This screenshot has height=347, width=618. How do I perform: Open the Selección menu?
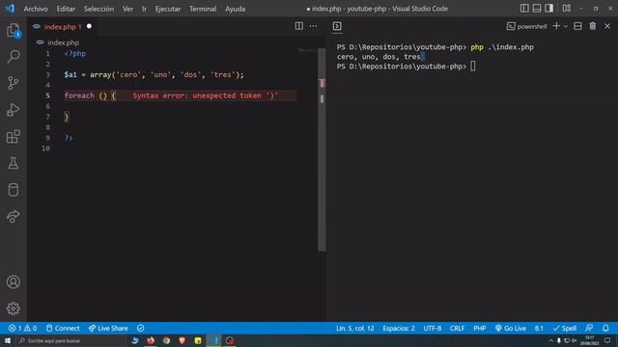[x=98, y=9]
